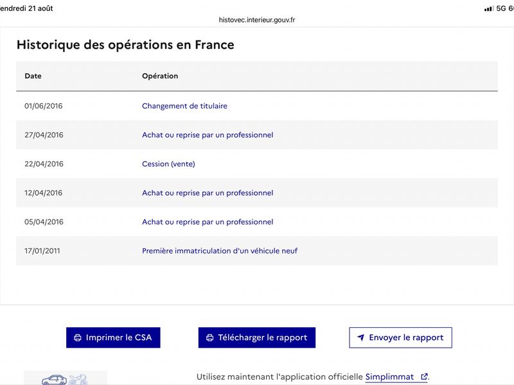Click the printer icon on Télécharger le rapport
The height and width of the screenshot is (385, 514).
(210, 338)
